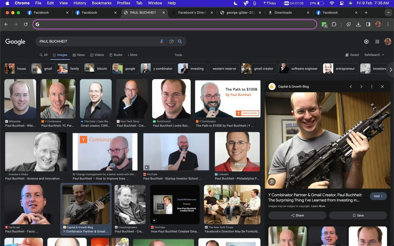394x246 pixels.
Task: Click the green extension icon with badge
Action: 324,24
